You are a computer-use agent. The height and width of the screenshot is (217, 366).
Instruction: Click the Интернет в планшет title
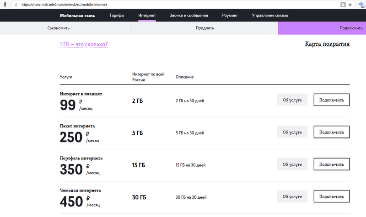click(81, 94)
